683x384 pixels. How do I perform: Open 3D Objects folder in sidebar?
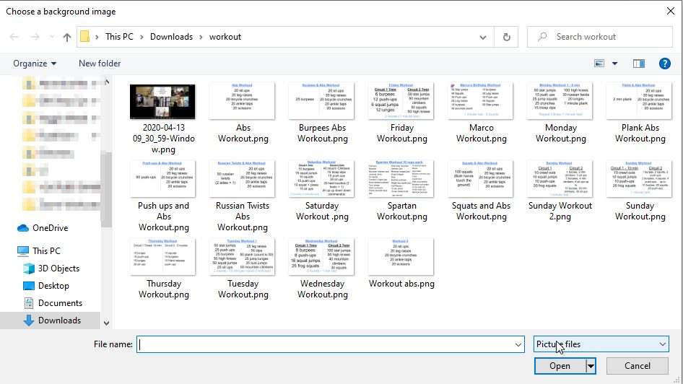[x=58, y=269]
